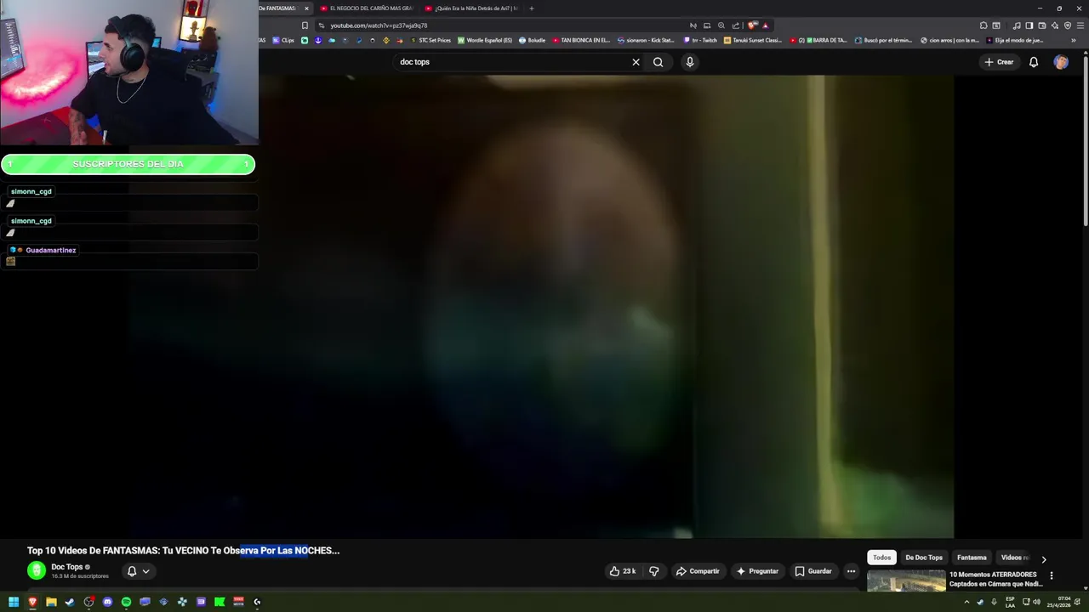Open the trr - Twitch bookmark
This screenshot has height=612, width=1089.
[700, 40]
